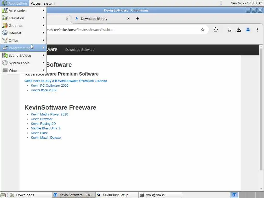Close the first Chromium tab
264x198 pixels.
click(x=67, y=19)
